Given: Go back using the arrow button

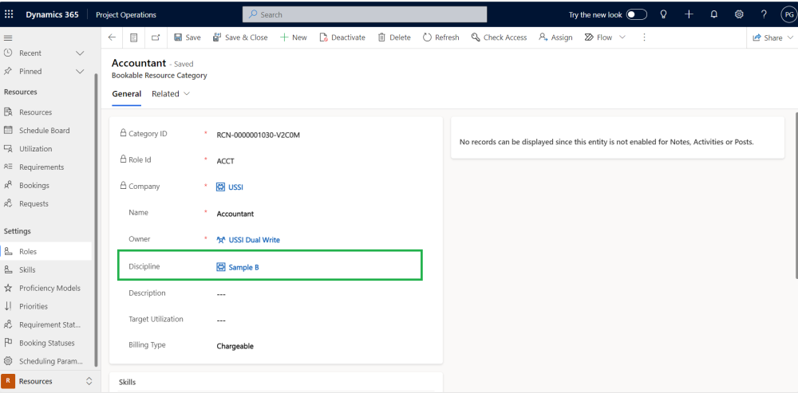Looking at the screenshot, I should (x=112, y=37).
